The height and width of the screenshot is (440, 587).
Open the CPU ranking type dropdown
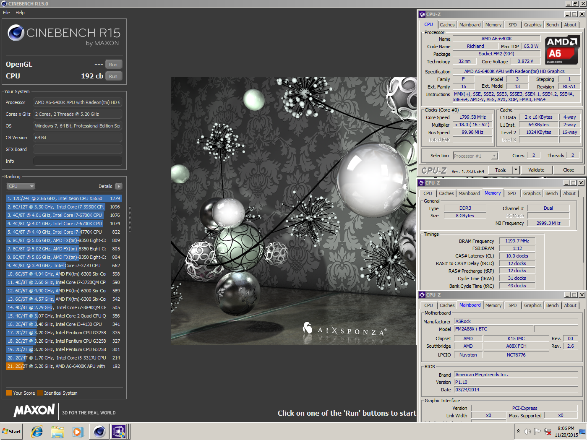click(21, 186)
